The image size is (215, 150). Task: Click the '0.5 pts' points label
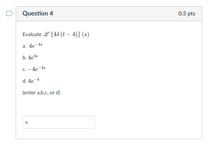(187, 13)
